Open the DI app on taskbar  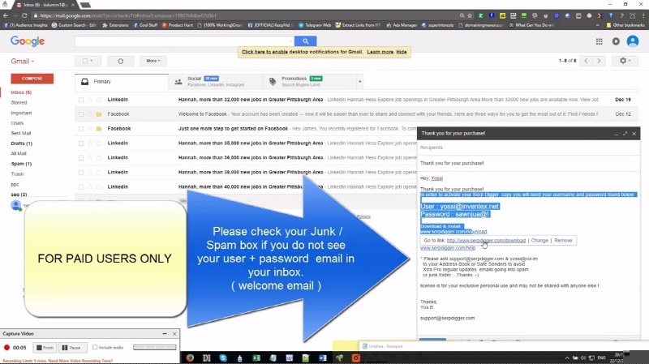tap(207, 358)
